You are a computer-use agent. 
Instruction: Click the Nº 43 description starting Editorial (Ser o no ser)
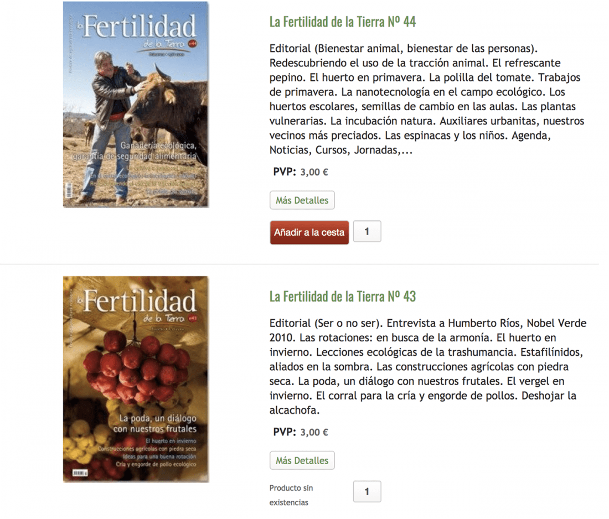coord(428,366)
